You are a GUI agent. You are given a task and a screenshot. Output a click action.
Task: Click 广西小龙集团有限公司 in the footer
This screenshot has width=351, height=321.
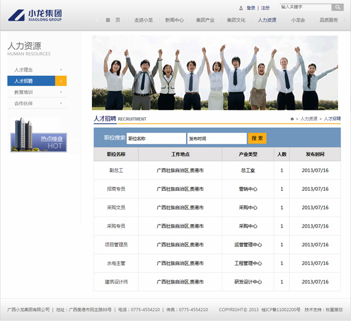click(x=29, y=309)
